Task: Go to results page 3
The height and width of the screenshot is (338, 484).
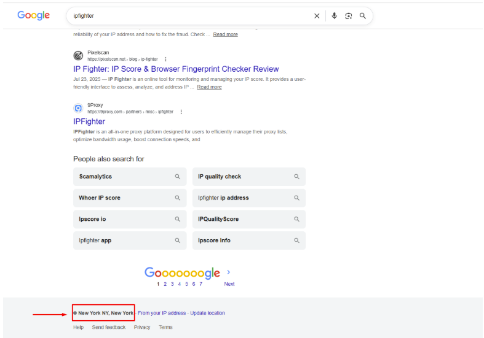Action: (172, 284)
